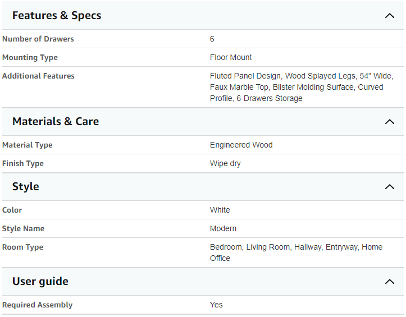This screenshot has width=406, height=317.
Task: Click the User guide heading
Action: point(40,281)
